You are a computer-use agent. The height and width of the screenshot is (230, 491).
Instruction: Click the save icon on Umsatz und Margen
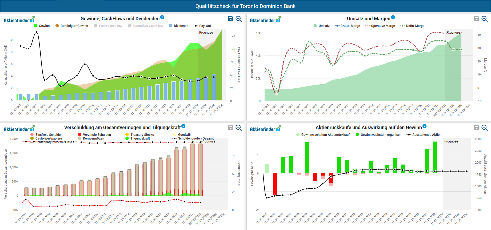point(477,19)
